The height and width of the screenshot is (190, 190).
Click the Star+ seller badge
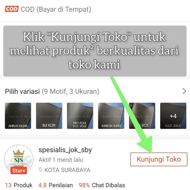click(19, 171)
